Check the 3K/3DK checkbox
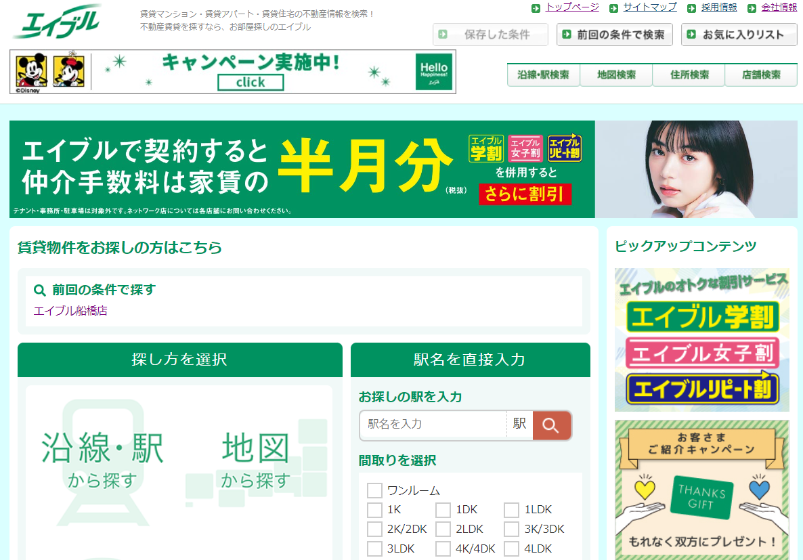Image resolution: width=803 pixels, height=560 pixels. pyautogui.click(x=512, y=530)
